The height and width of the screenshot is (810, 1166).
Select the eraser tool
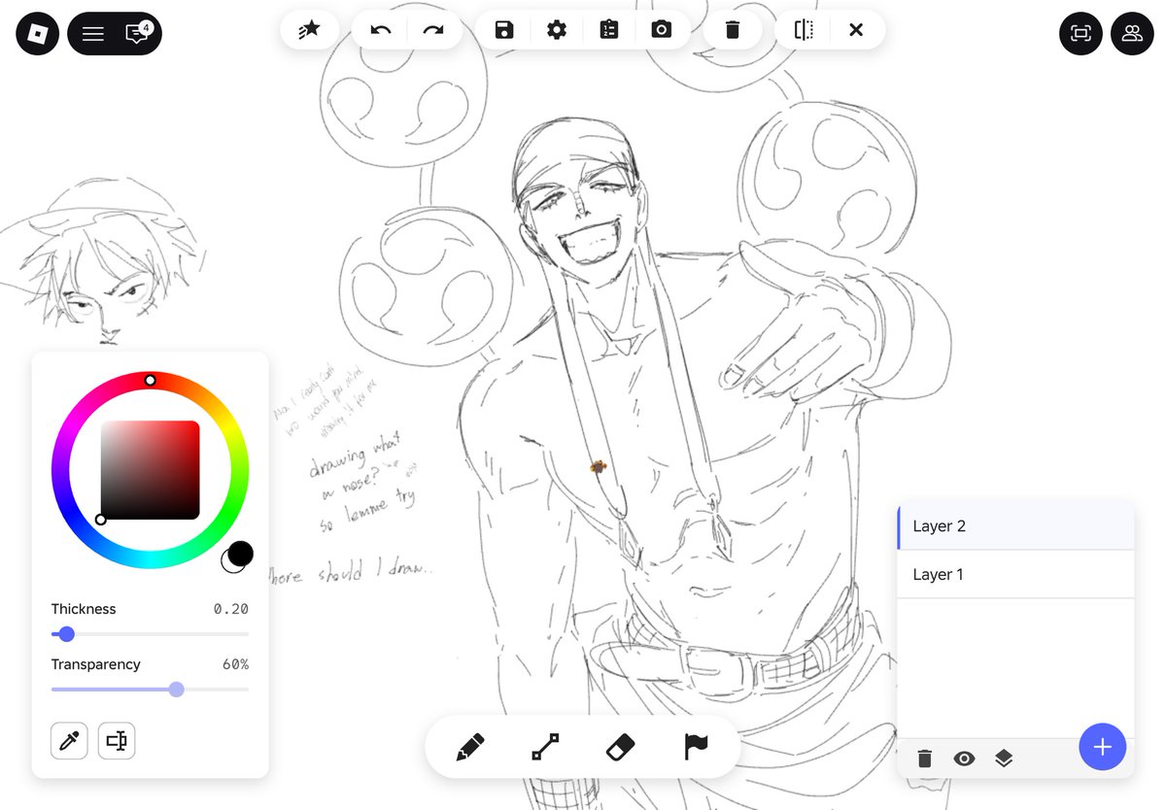[620, 747]
